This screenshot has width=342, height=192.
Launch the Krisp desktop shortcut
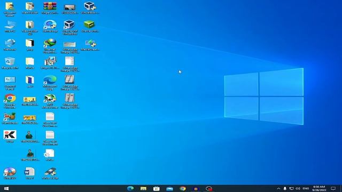click(10, 137)
